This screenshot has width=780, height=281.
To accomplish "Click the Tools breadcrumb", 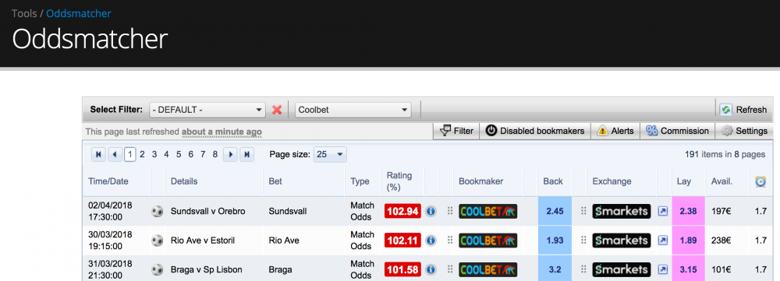I will [24, 13].
